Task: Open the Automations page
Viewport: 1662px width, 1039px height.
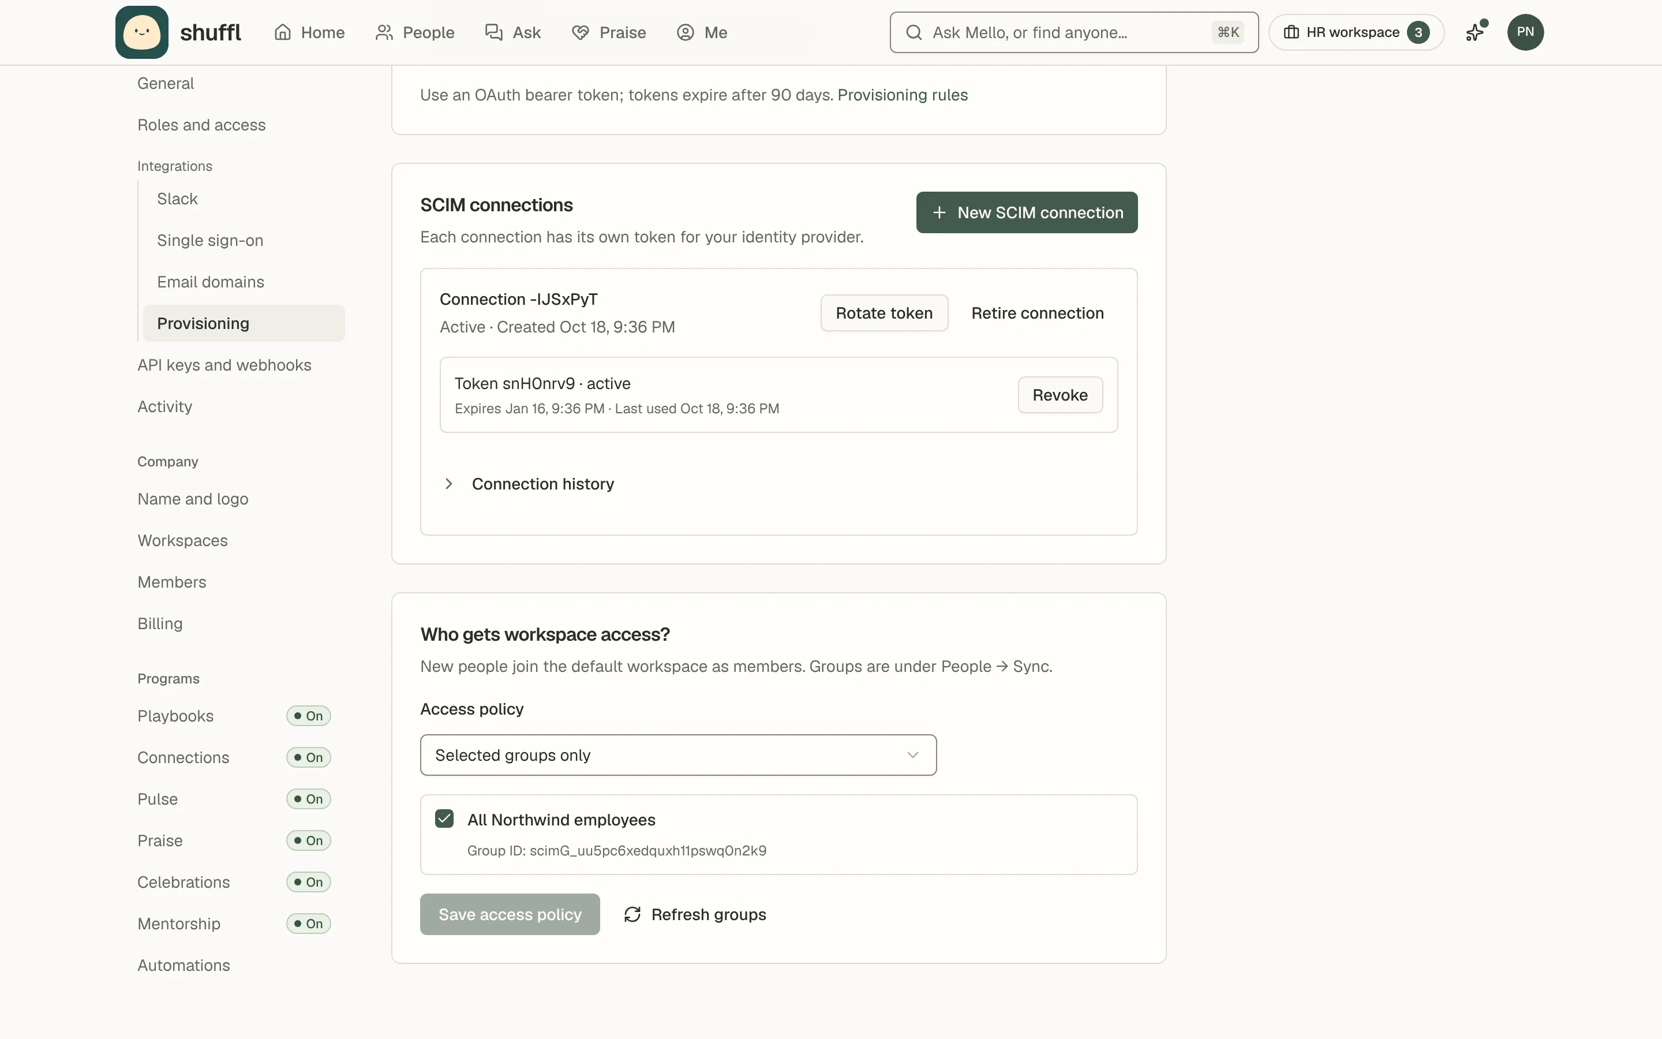Action: point(184,965)
